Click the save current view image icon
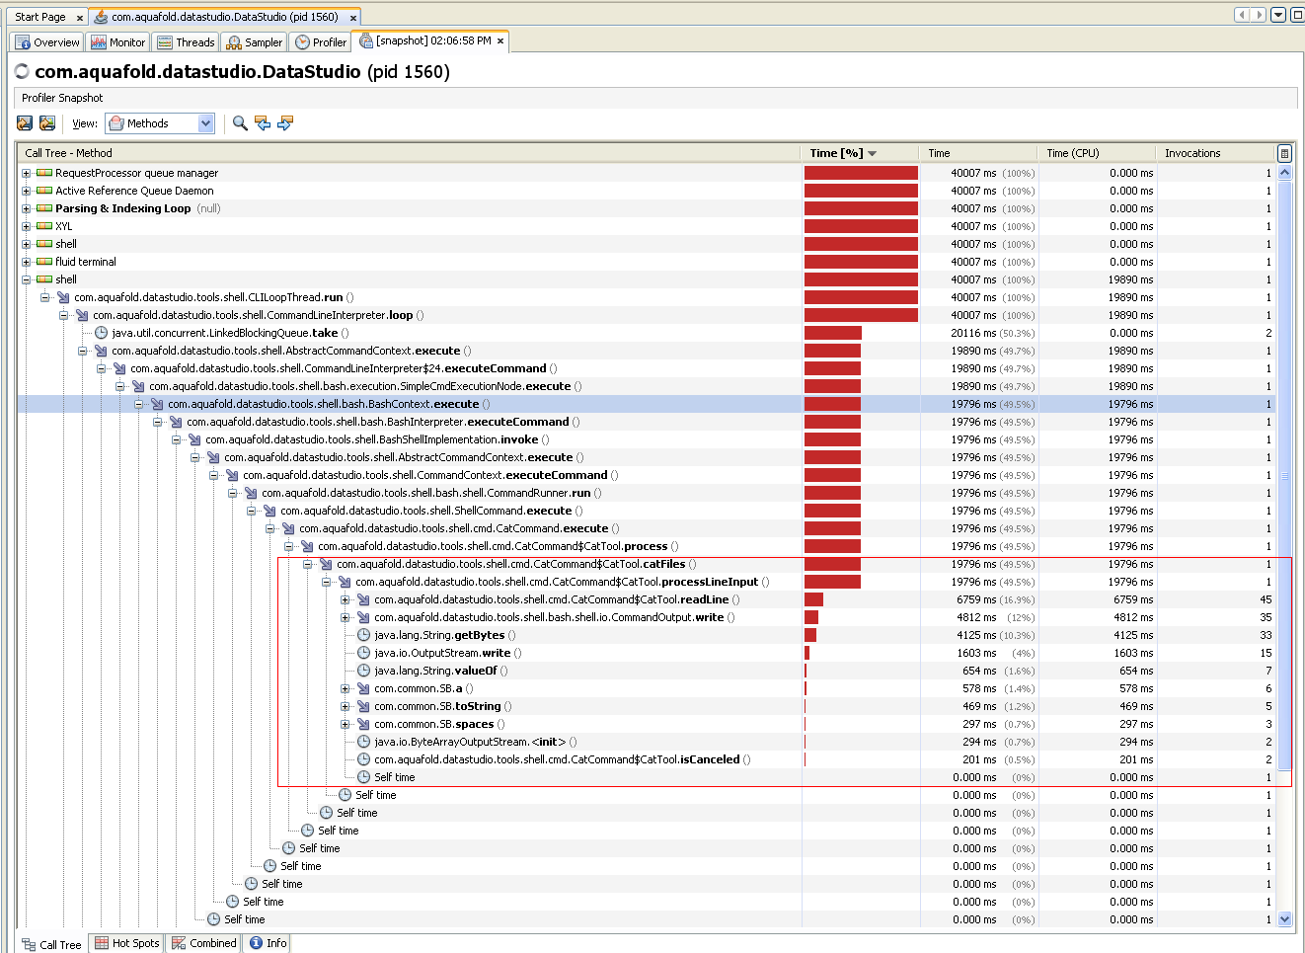The width and height of the screenshot is (1305, 953). (46, 123)
